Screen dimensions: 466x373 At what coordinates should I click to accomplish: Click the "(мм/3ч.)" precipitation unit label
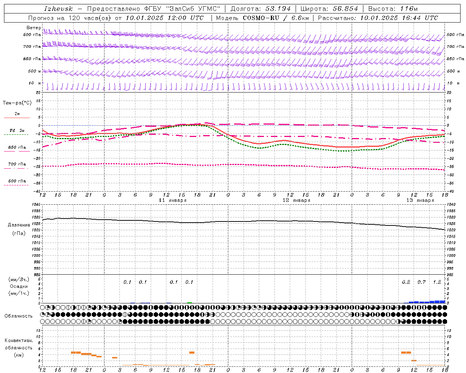[x=19, y=279]
